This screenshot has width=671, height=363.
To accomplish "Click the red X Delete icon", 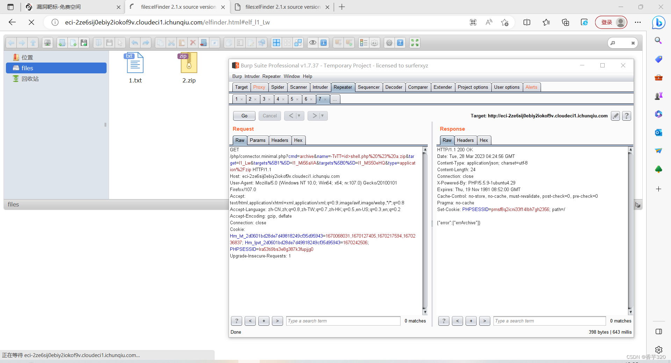I will click(193, 43).
